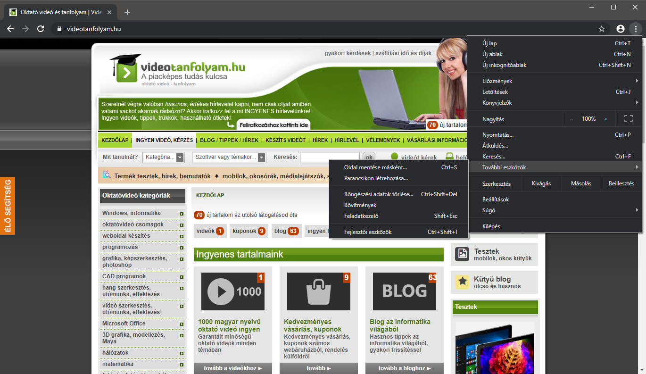Click the szállítási idő és díjak link
The image size is (646, 374).
pyautogui.click(x=403, y=53)
